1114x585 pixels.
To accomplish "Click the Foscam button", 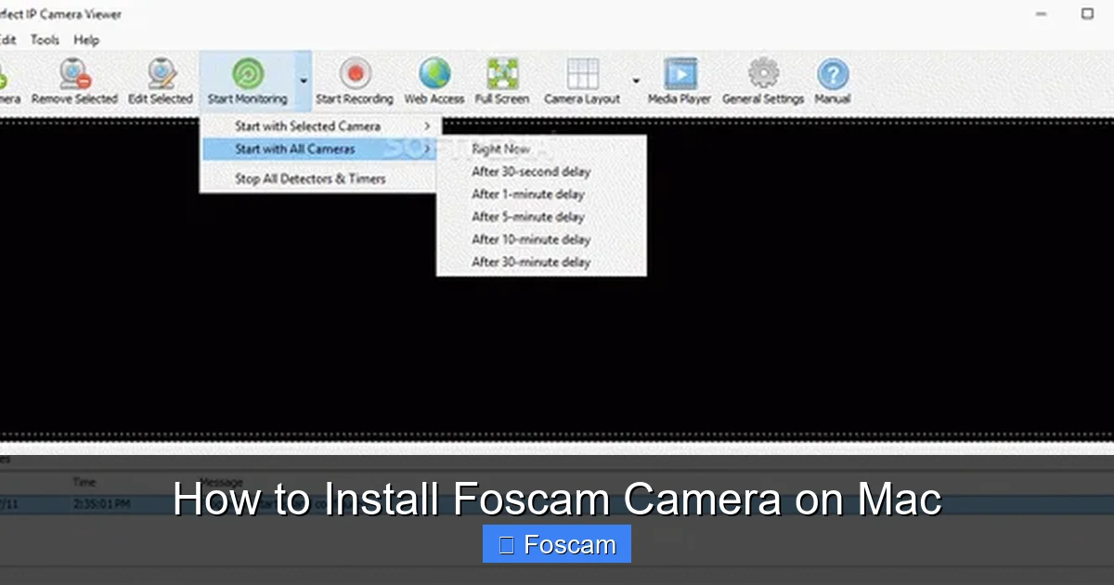I will (556, 544).
